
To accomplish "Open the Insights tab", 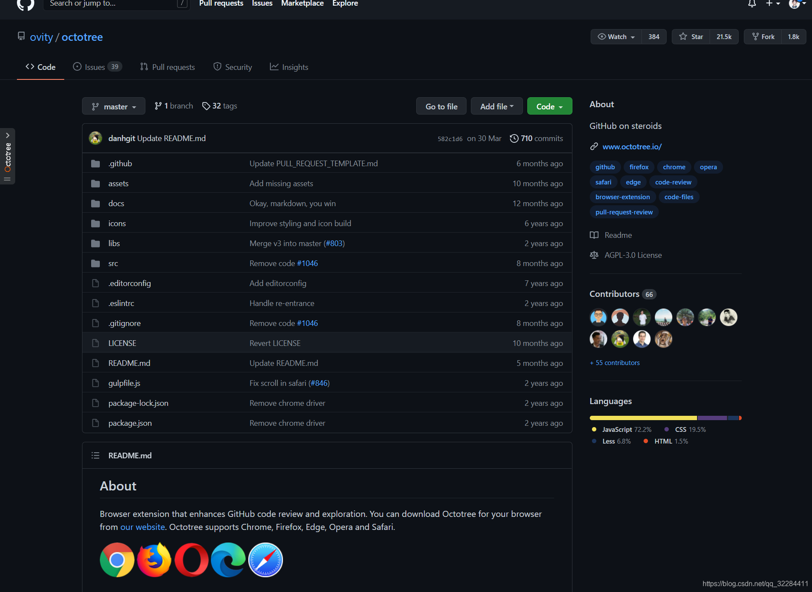I will click(289, 67).
